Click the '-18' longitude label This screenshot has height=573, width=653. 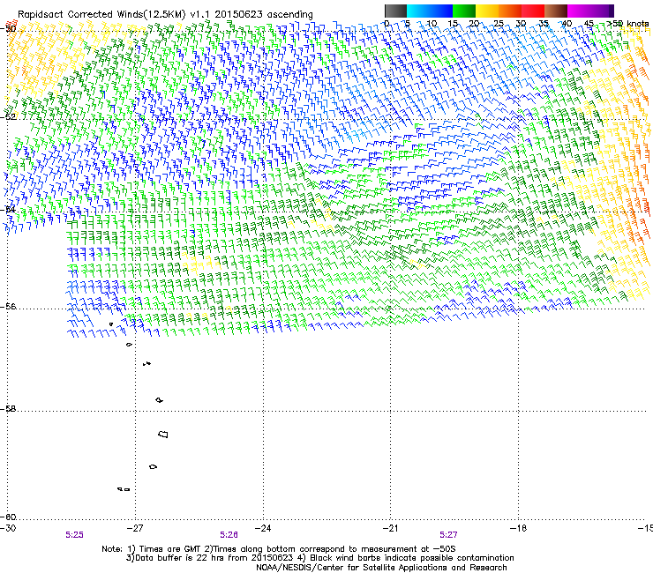[x=518, y=528]
